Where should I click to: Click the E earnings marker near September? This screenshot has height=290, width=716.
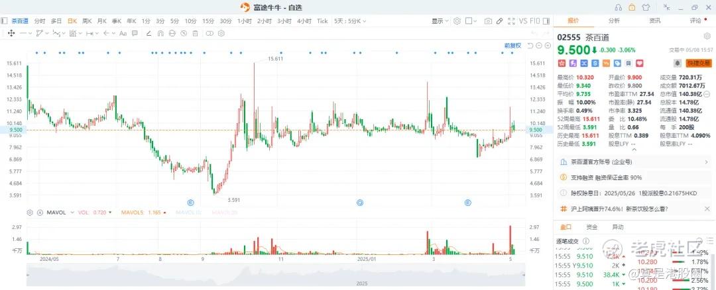[191, 203]
